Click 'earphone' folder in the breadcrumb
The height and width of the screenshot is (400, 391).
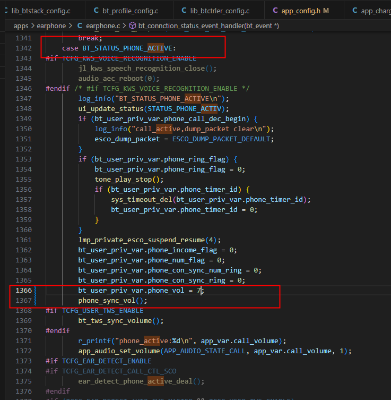[51, 26]
